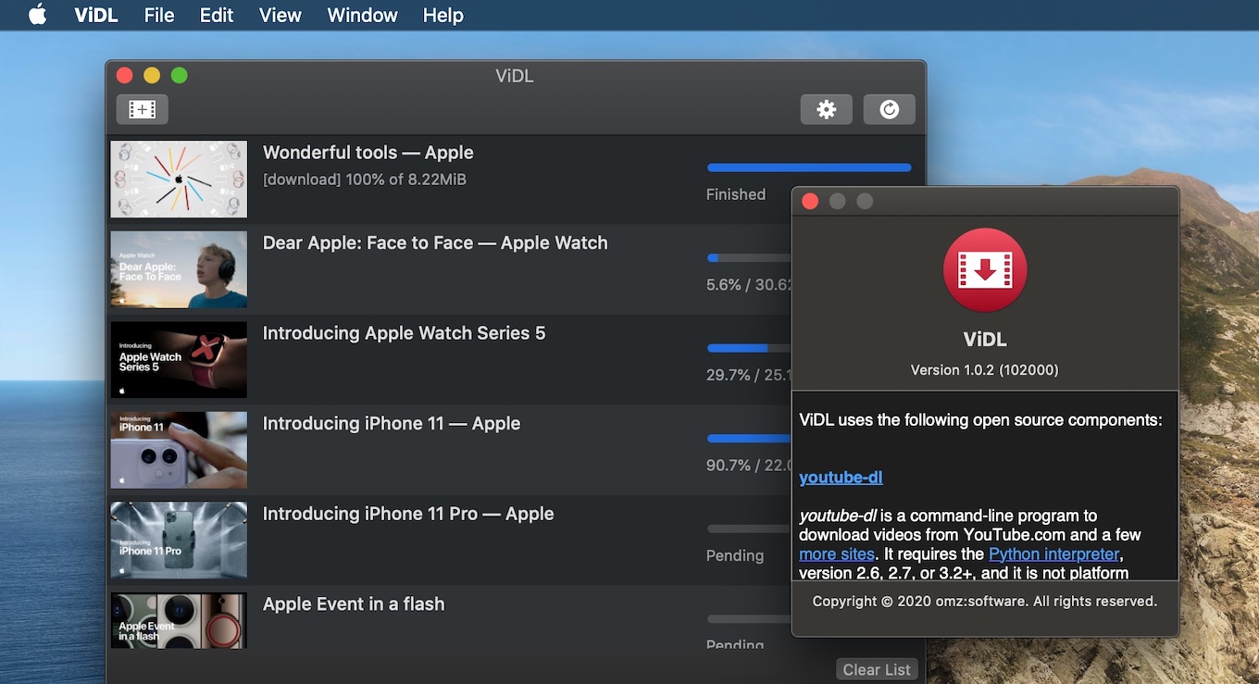The image size is (1259, 684).
Task: Select the iPhone 11 video thumbnail
Action: tap(179, 450)
